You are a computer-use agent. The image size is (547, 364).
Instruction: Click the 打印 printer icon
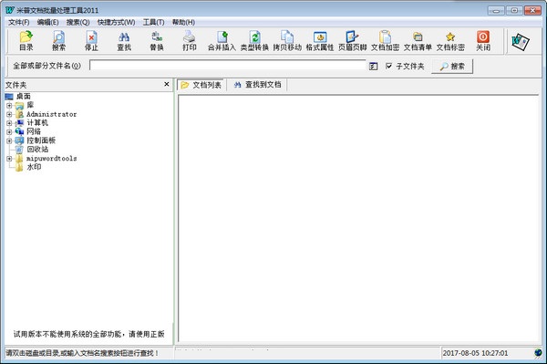(190, 41)
